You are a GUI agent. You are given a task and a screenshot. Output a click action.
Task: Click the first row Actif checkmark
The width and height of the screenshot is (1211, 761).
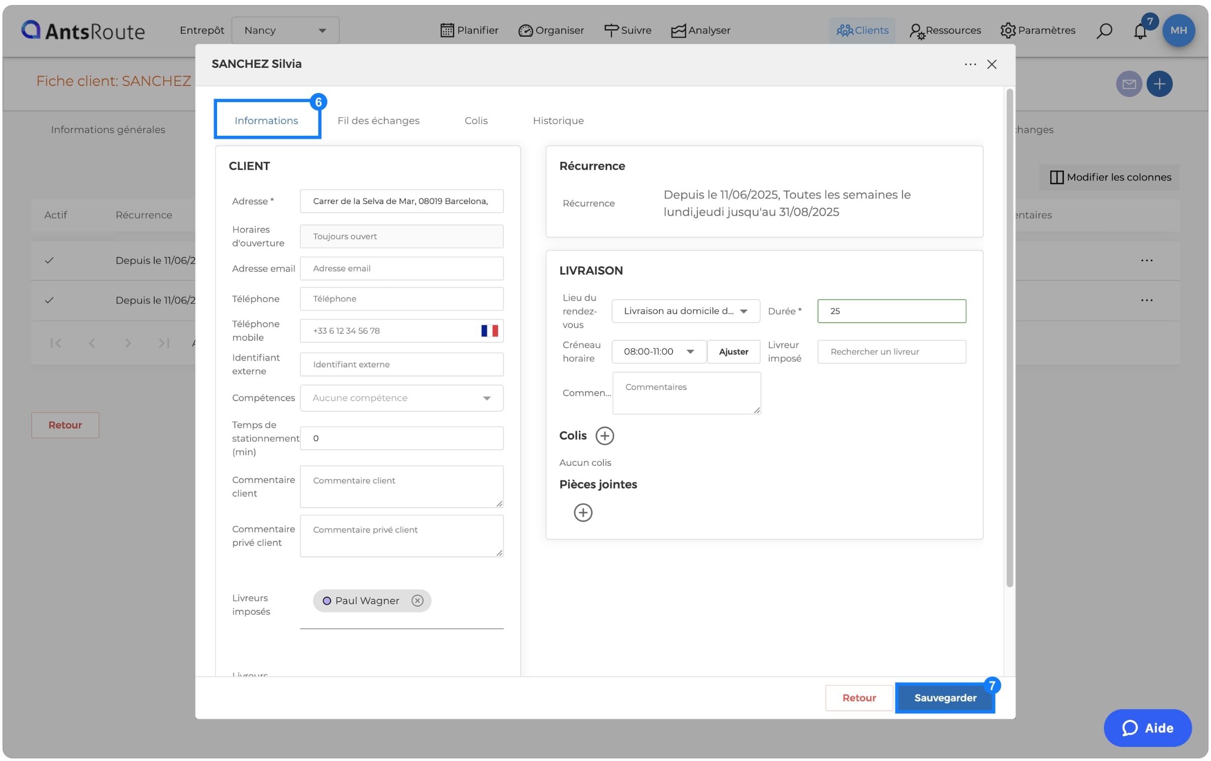pos(49,260)
